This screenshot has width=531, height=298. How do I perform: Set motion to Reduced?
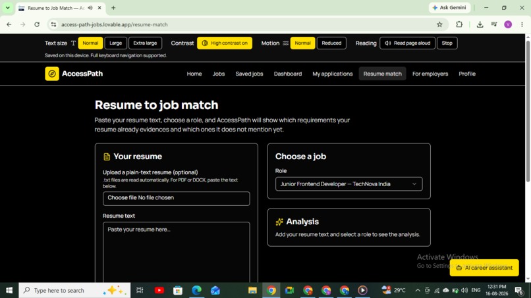(x=331, y=43)
